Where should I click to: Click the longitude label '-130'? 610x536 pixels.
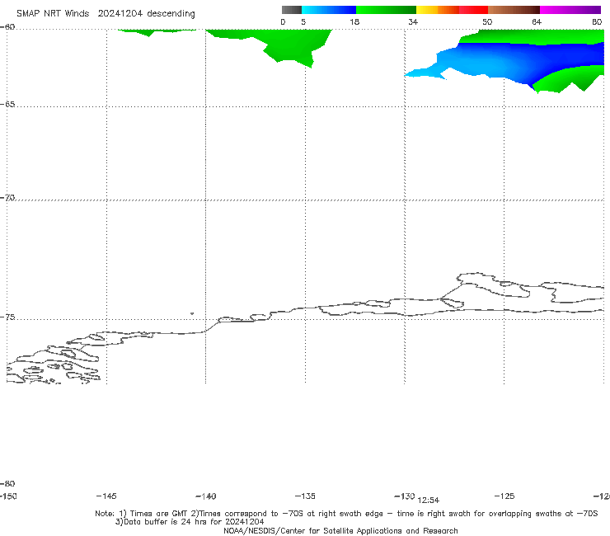[405, 496]
